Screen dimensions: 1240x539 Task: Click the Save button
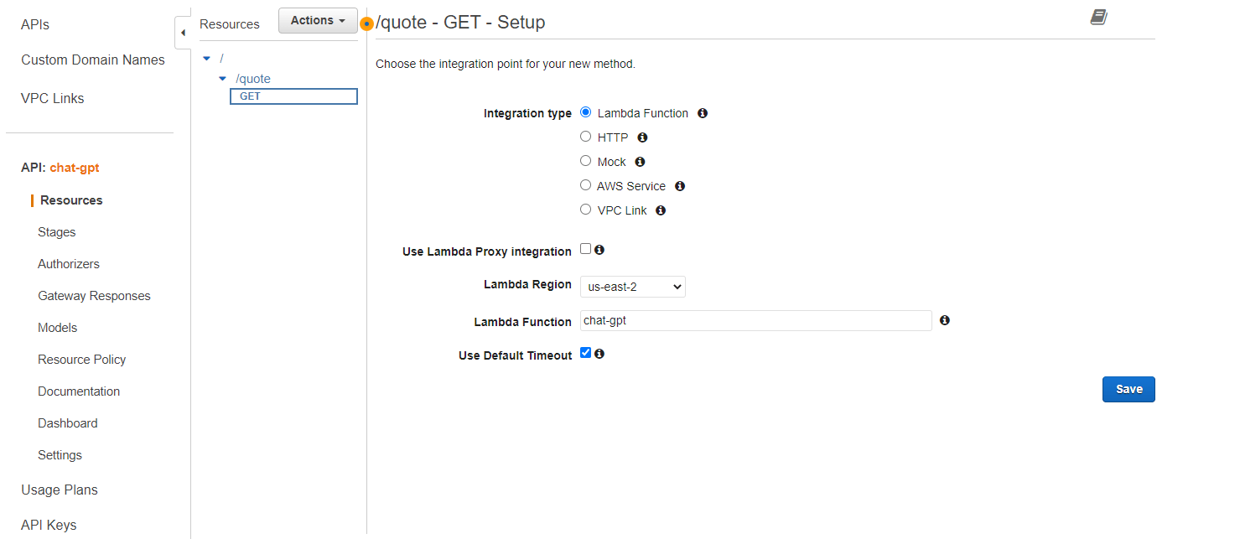[x=1128, y=389]
